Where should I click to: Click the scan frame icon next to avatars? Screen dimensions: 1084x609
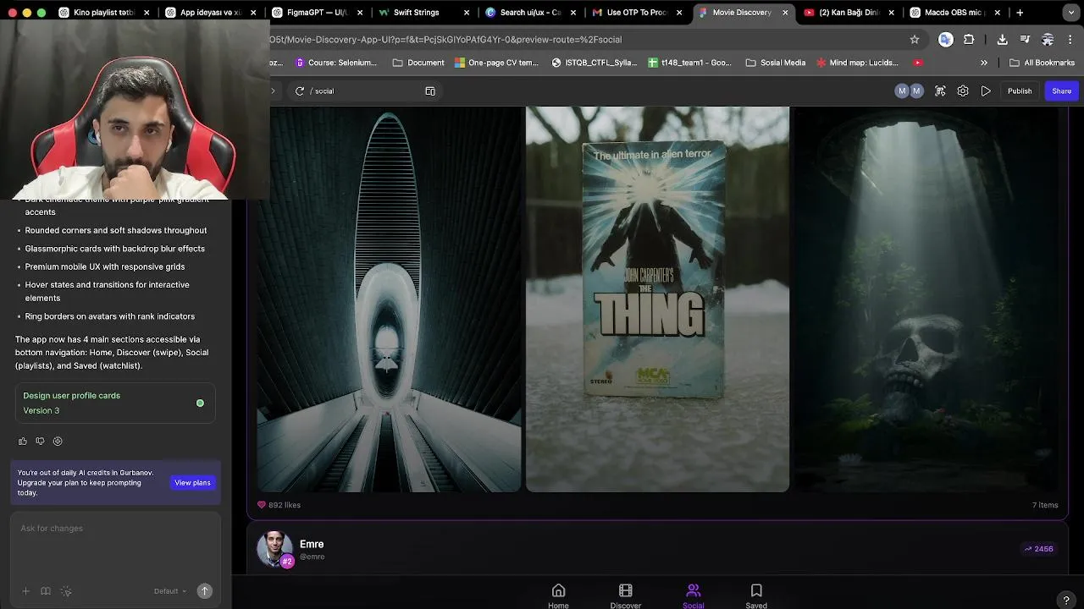[x=940, y=91]
